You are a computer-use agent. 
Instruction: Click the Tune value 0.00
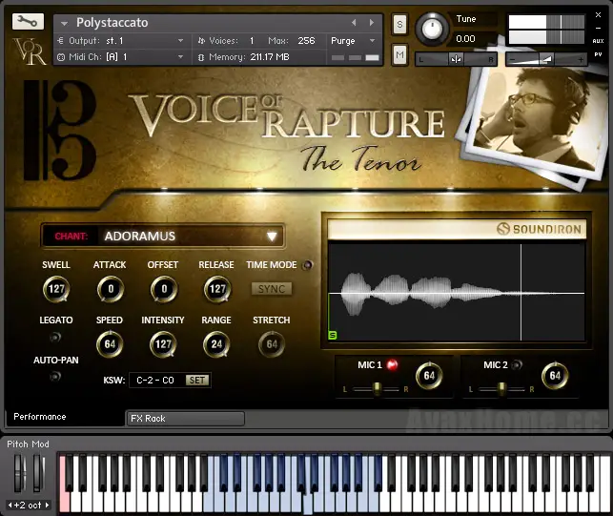tap(465, 39)
